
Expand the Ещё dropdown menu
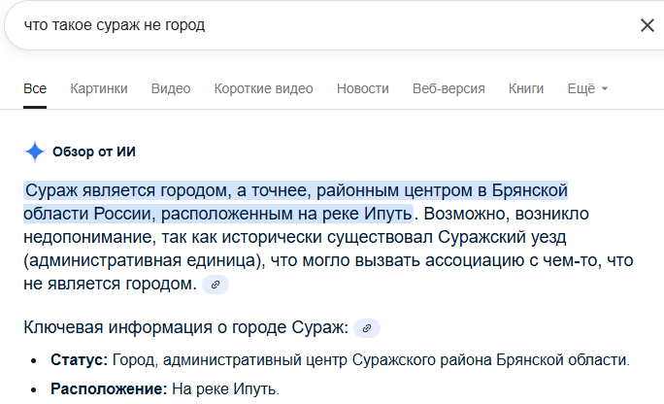(x=581, y=88)
